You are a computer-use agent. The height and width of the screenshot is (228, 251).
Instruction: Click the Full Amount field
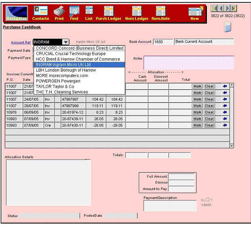pos(181,176)
